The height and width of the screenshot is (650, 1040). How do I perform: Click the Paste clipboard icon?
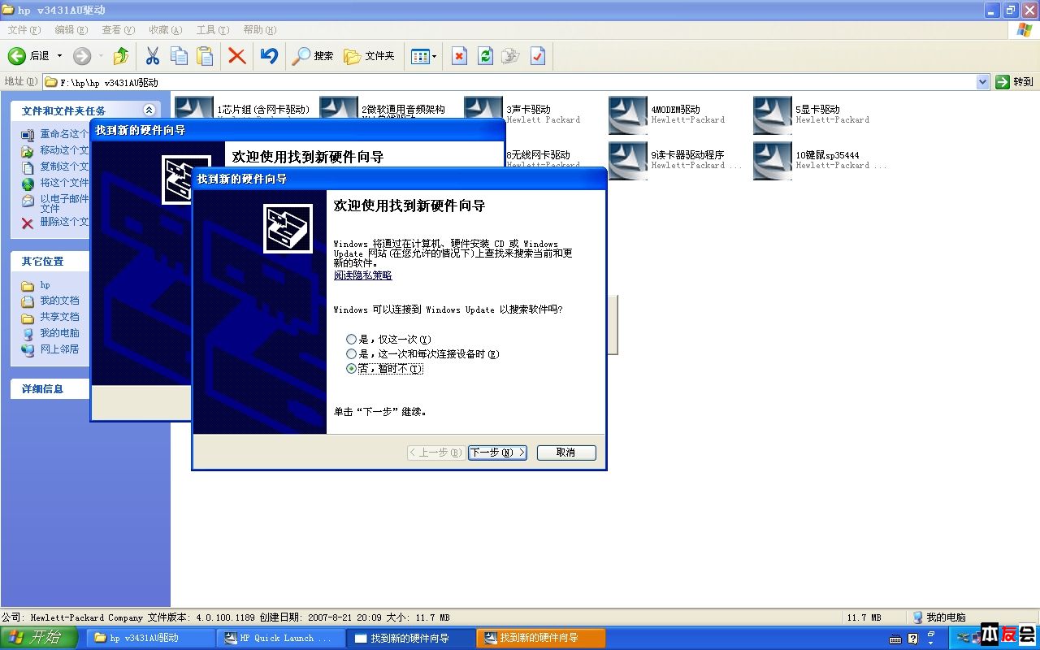[x=206, y=56]
